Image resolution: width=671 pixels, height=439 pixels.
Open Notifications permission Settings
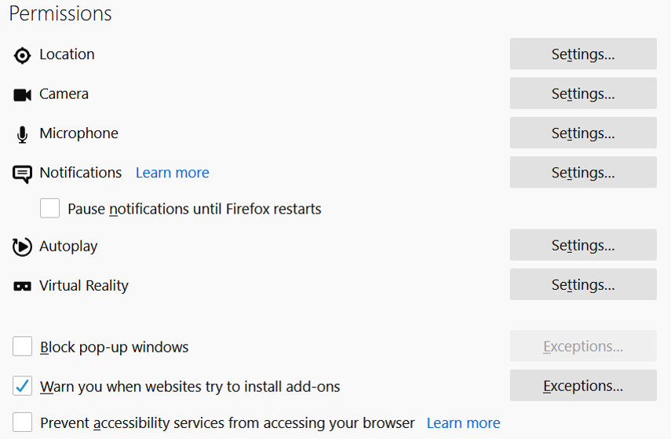tap(583, 172)
